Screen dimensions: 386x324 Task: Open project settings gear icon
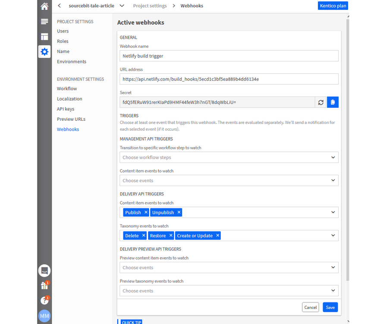coord(44,52)
